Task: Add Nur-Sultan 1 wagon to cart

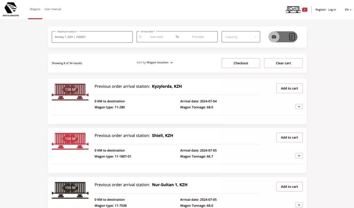Action: [289, 187]
